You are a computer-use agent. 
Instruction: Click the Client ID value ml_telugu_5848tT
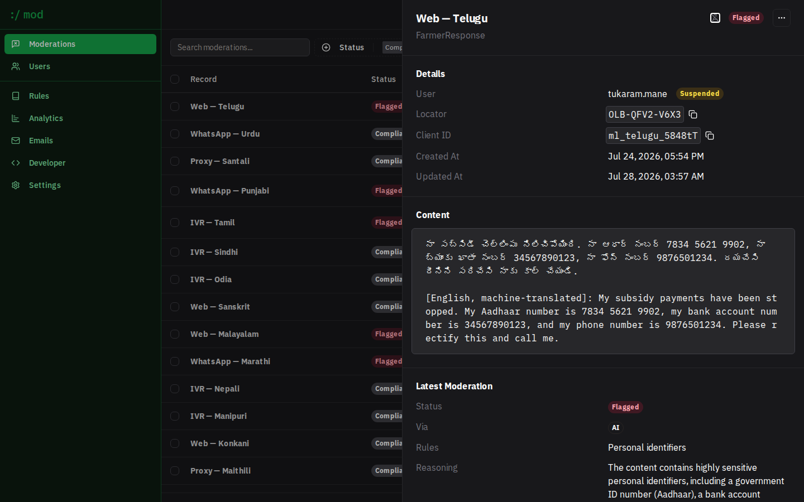(x=653, y=136)
